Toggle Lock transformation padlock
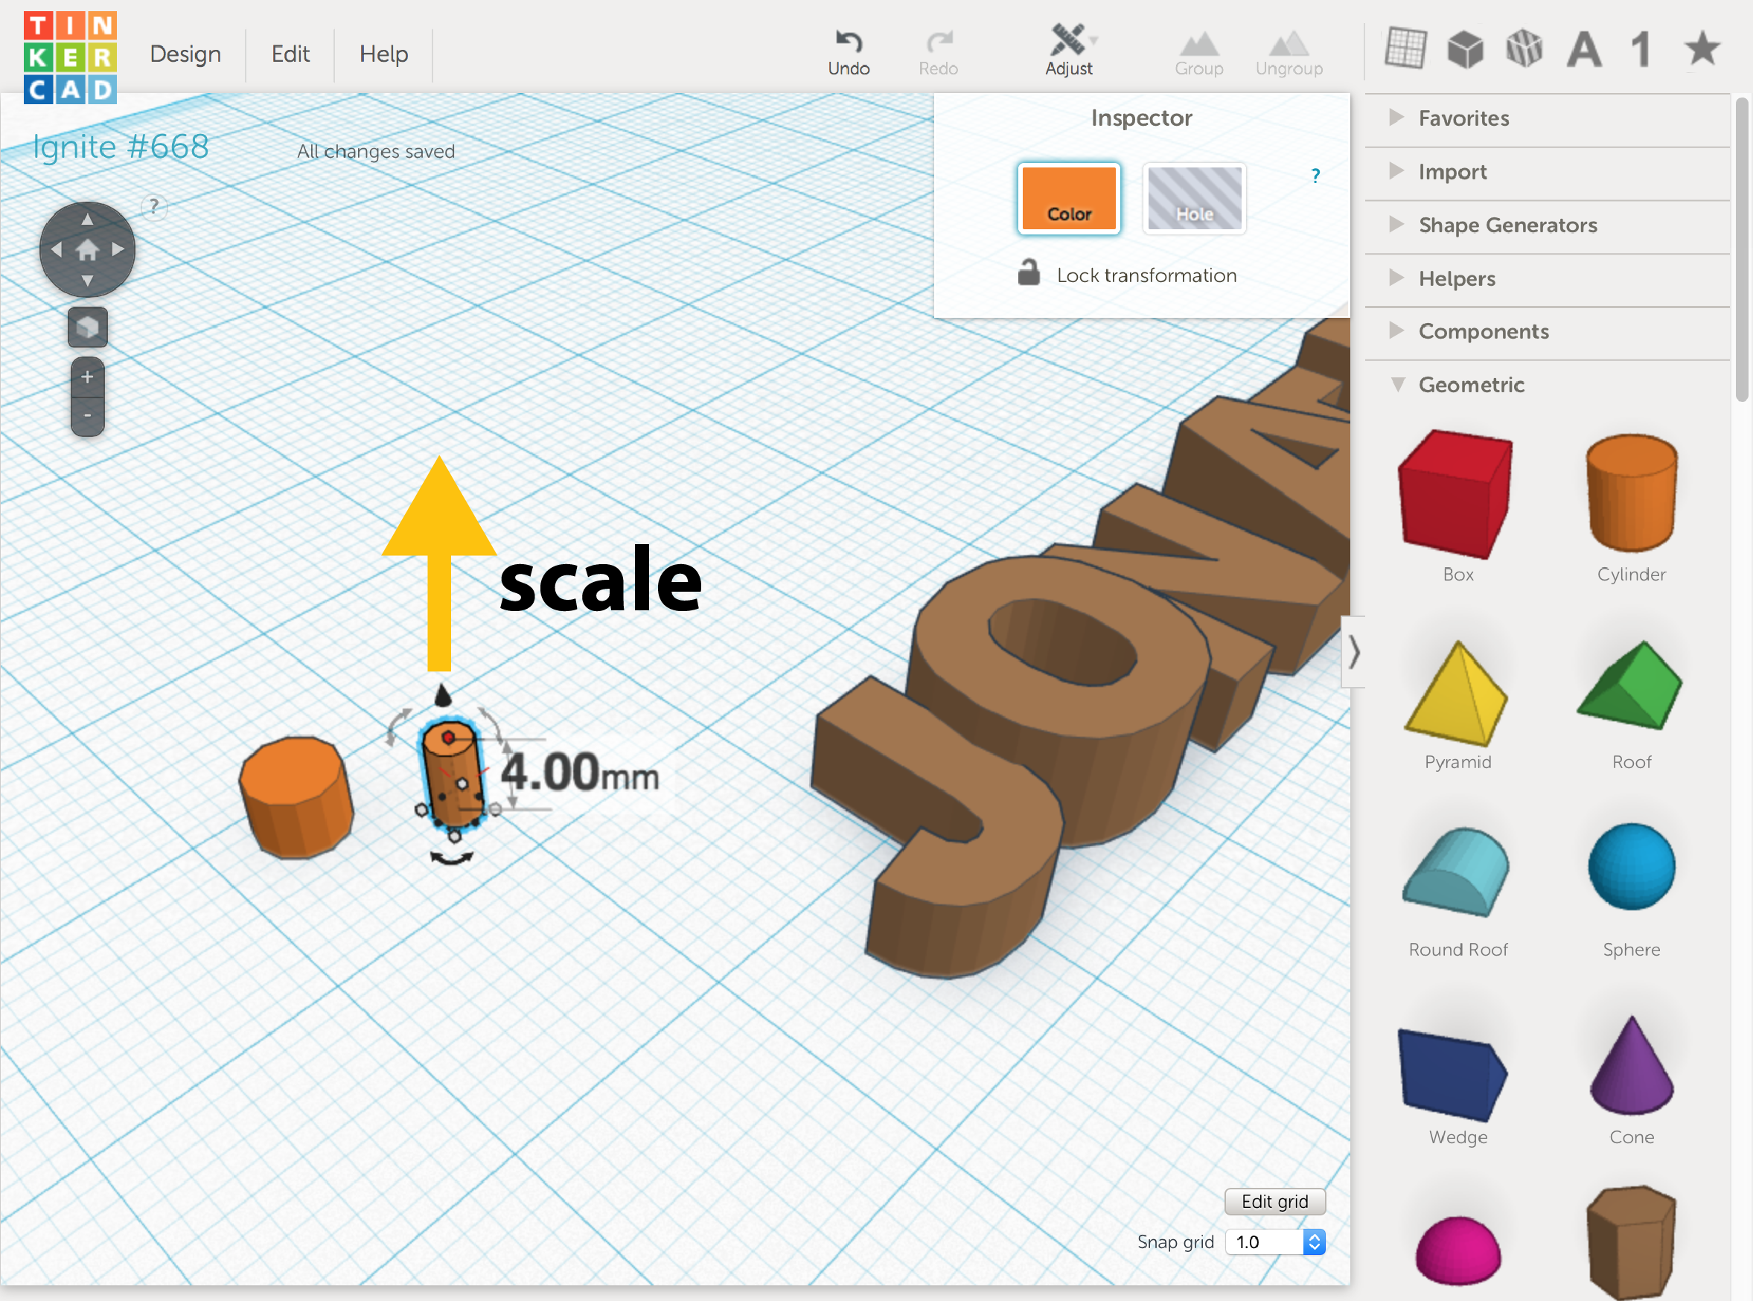 pos(1029,273)
